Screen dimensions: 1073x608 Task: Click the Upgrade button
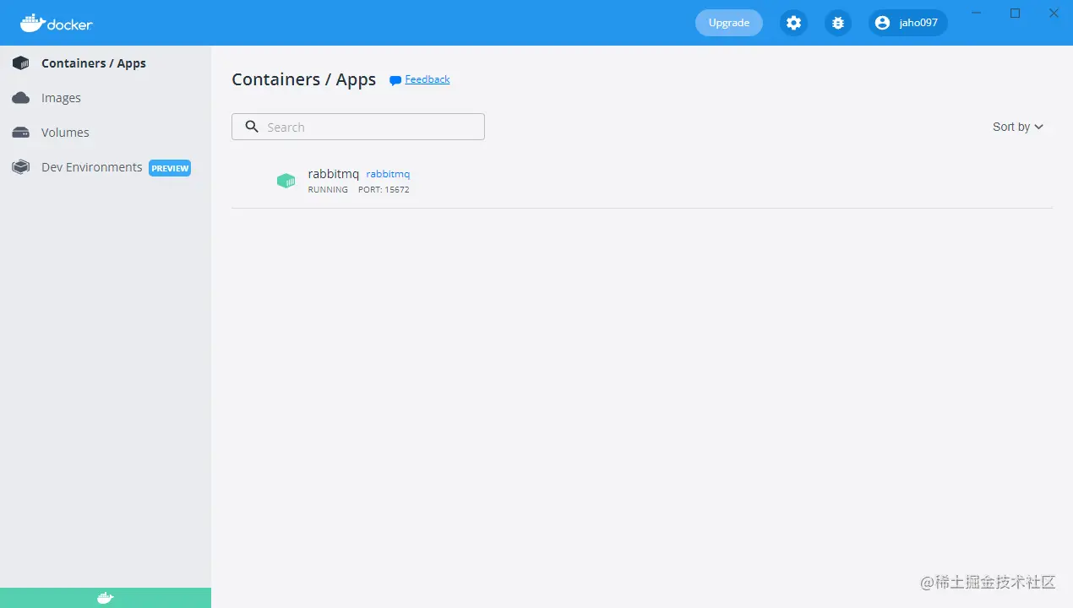pyautogui.click(x=729, y=23)
